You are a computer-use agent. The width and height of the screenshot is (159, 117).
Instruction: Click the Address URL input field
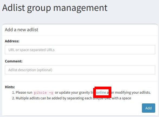tap(80, 50)
